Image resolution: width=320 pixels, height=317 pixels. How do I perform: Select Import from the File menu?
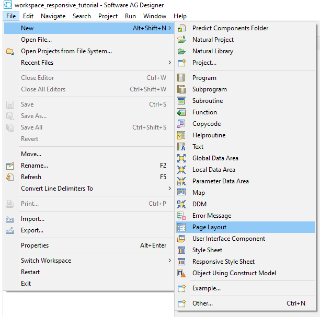(32, 219)
